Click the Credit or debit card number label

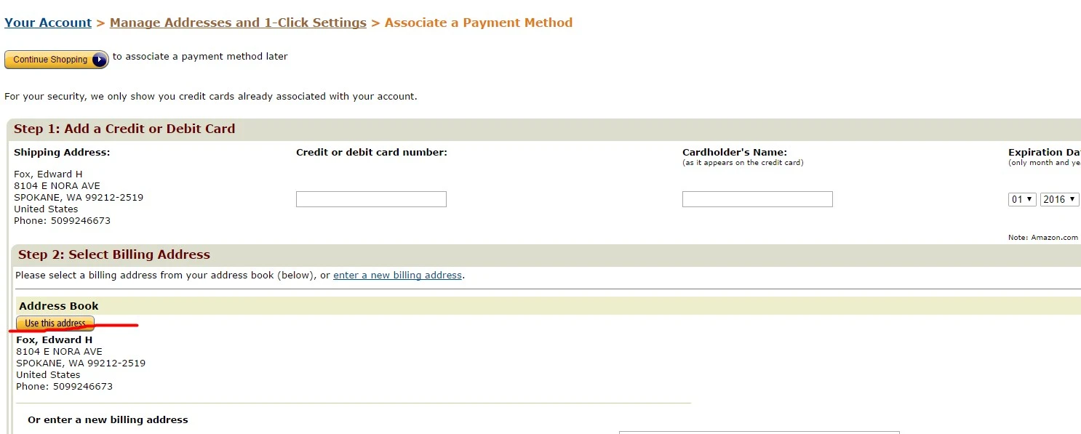(x=372, y=153)
